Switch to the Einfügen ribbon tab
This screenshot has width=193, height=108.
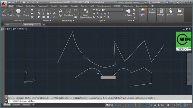tap(19, 6)
